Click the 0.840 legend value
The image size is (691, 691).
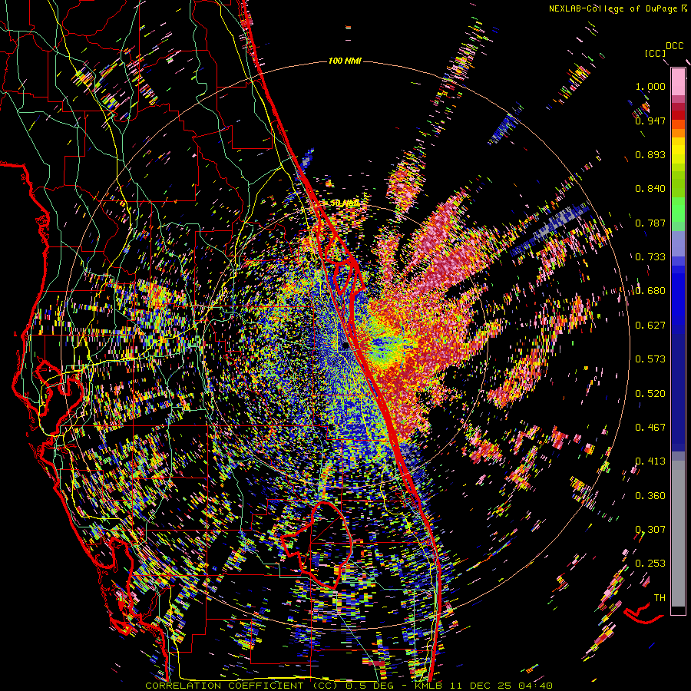click(x=650, y=189)
